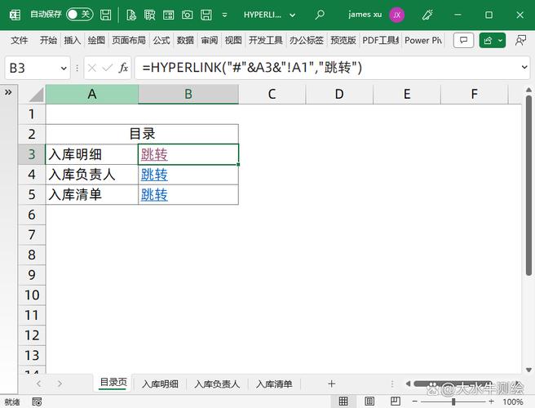Click the person feedback icon
This screenshot has height=408, width=535.
(520, 40)
